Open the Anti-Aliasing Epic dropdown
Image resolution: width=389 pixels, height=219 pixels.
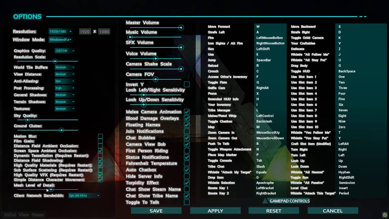coord(65,81)
